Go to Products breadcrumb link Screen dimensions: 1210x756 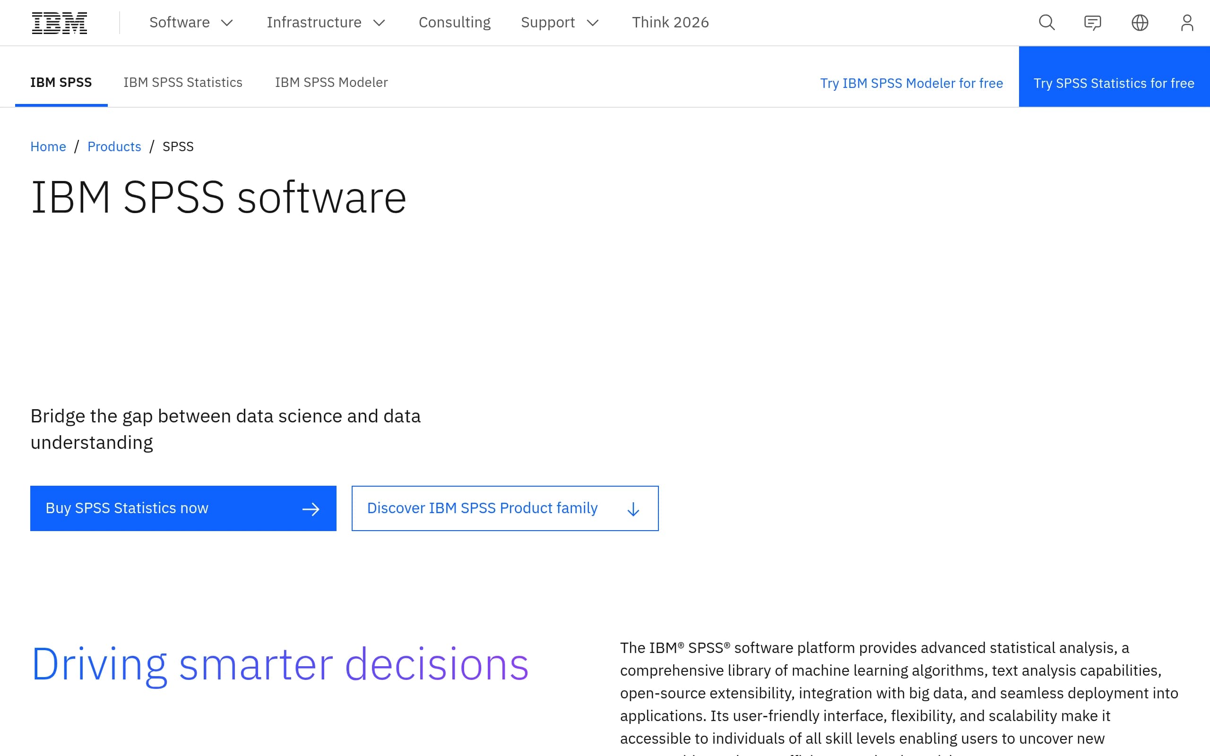[x=114, y=146]
